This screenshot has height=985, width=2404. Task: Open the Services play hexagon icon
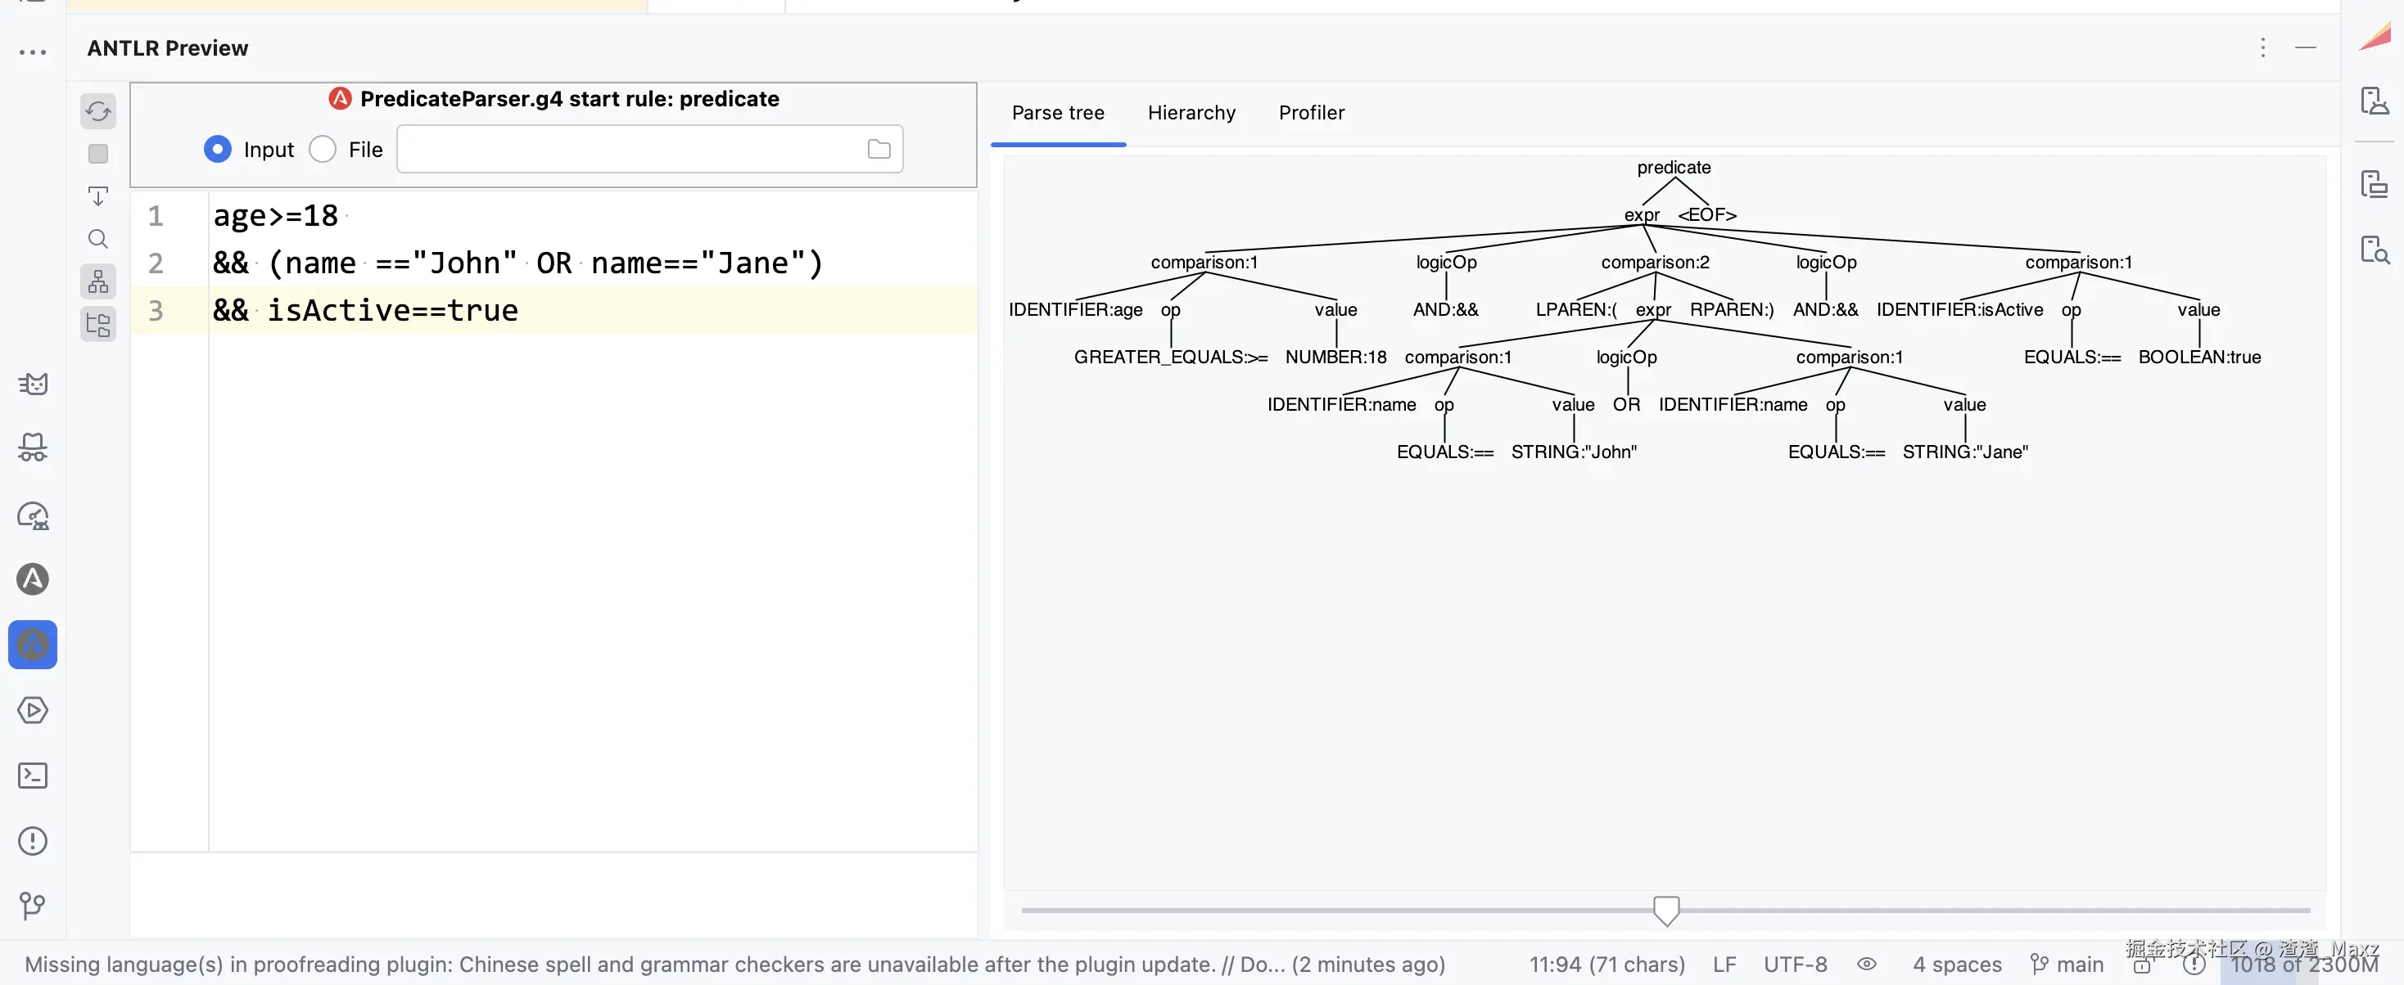pyautogui.click(x=33, y=711)
